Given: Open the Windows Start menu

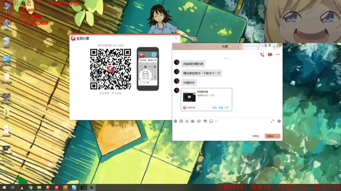Looking at the screenshot, I should pyautogui.click(x=4, y=187).
